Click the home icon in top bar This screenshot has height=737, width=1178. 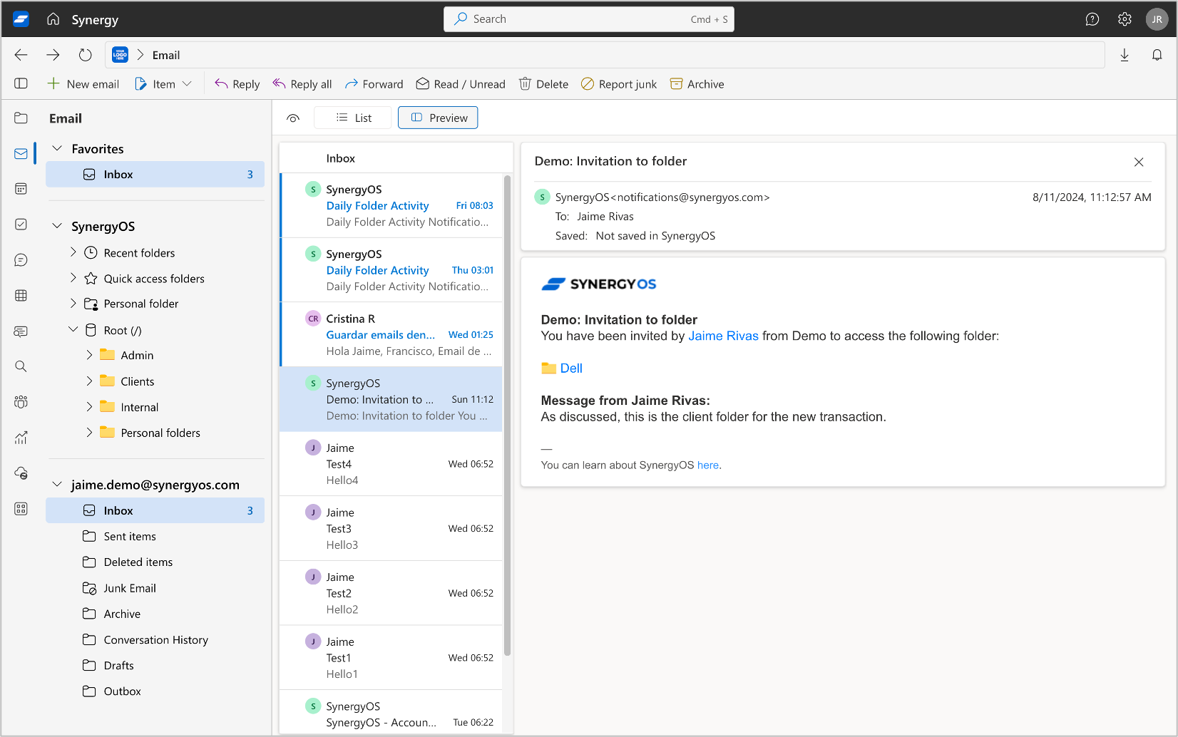[53, 19]
